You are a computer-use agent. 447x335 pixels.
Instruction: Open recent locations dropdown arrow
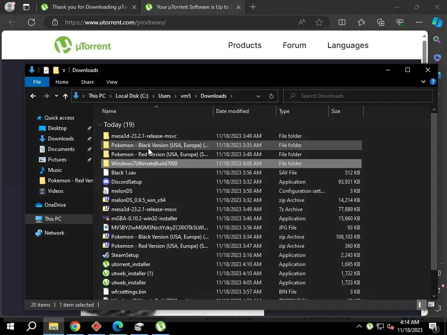[56, 96]
